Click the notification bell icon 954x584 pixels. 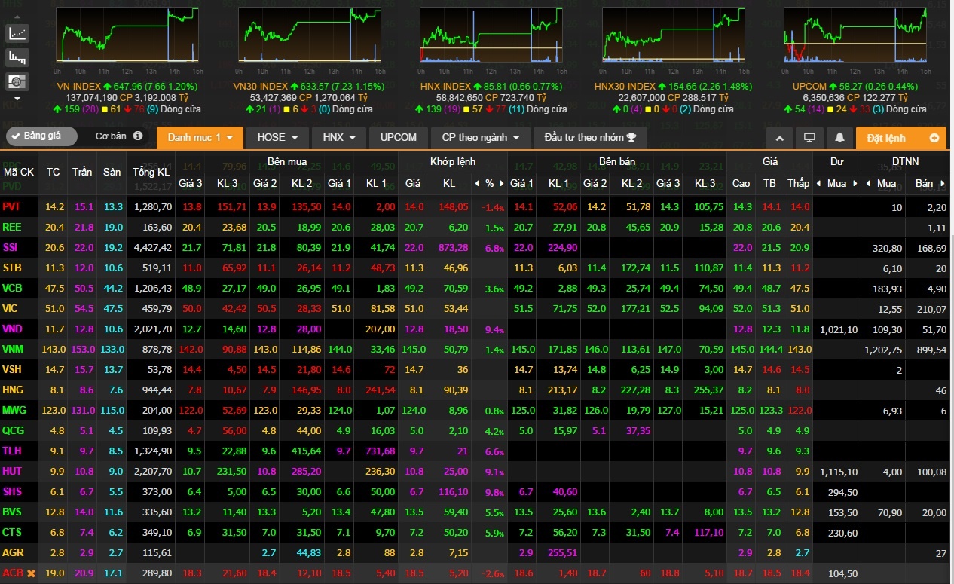839,138
